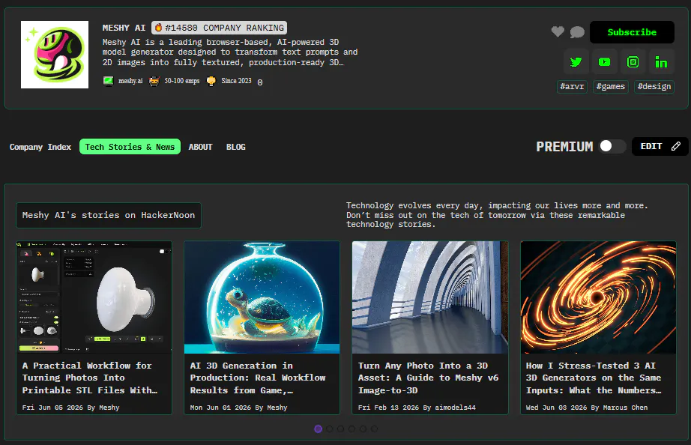Click the small info icon after Since 2023
The width and height of the screenshot is (691, 445).
(x=260, y=82)
